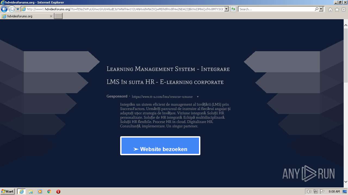Click the Website bezoeken button
Screen dimensions: 348x195
pyautogui.click(x=160, y=146)
